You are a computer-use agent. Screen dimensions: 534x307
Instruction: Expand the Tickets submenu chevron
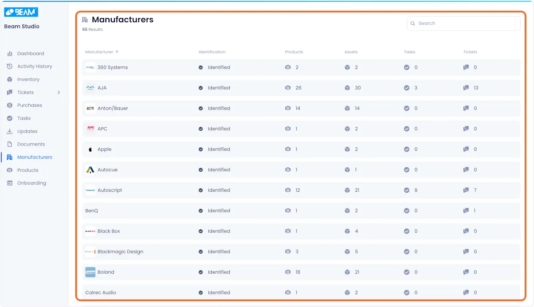(x=59, y=92)
